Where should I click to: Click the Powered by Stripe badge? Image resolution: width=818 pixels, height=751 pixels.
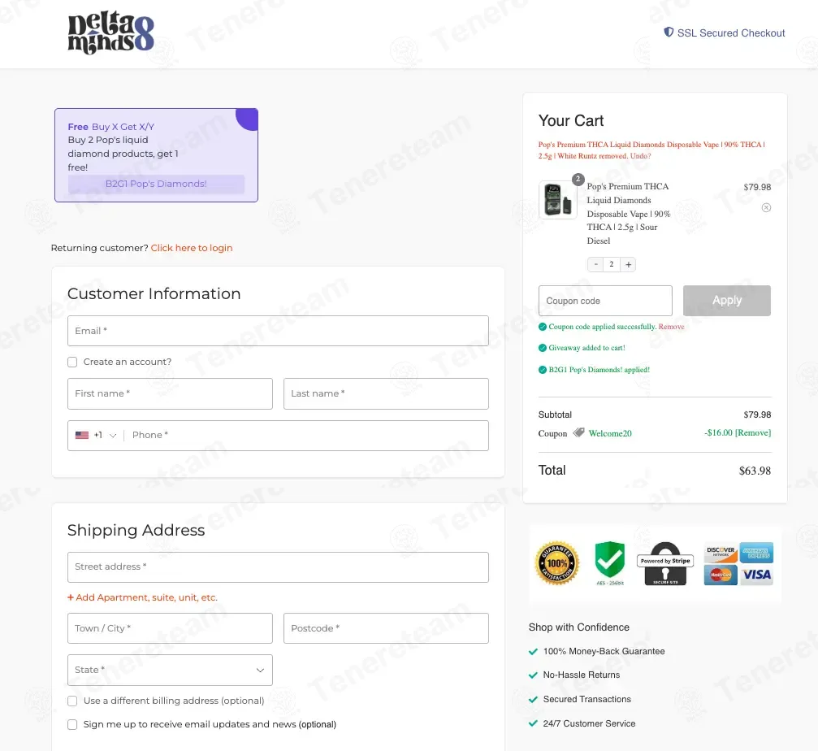665,563
